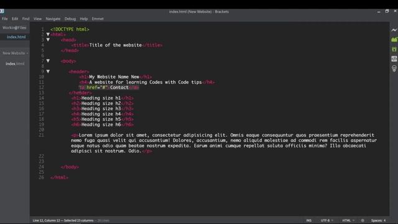398x224 pixels.
Task: Click 'Heading size h3' on line 16
Action: 101,108
